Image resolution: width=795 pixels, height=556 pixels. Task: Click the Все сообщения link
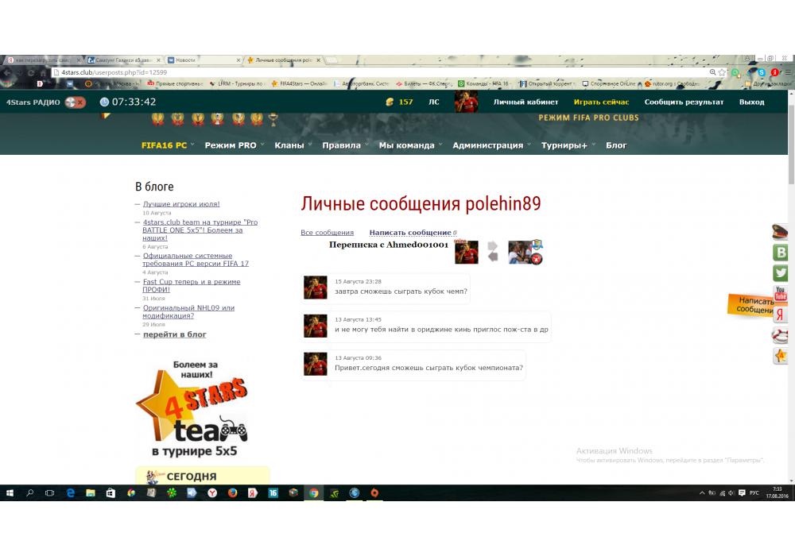click(327, 233)
